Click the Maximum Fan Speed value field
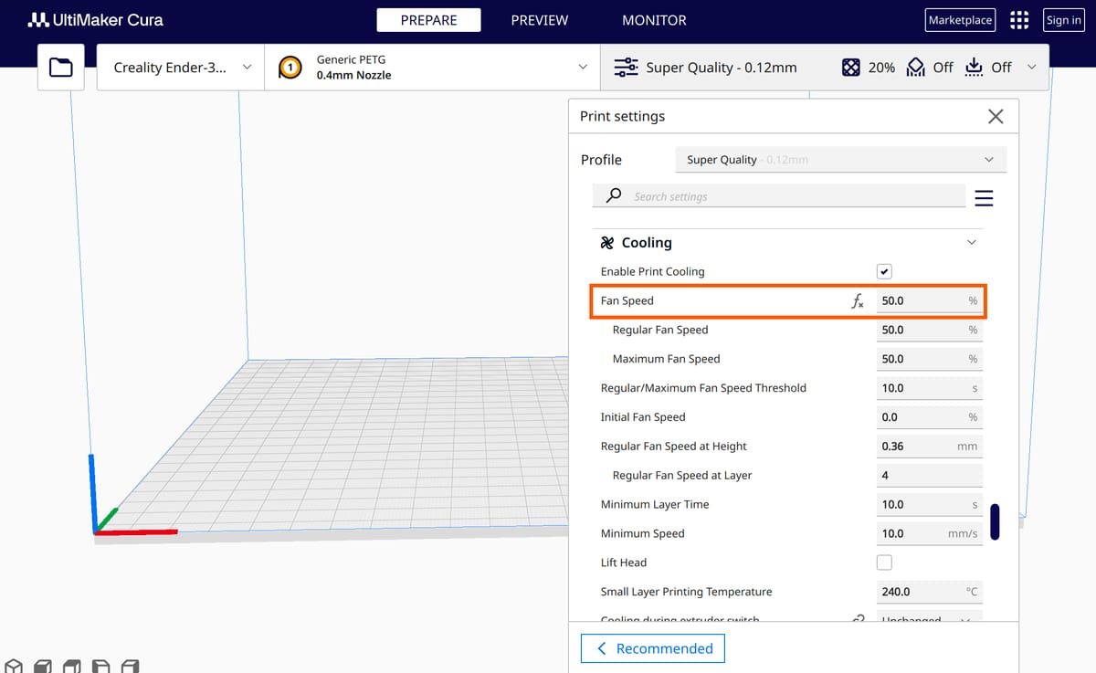1096x673 pixels. click(930, 359)
